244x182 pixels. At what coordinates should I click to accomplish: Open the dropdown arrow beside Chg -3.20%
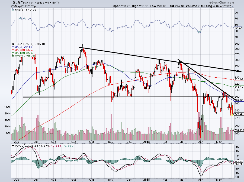tap(233, 6)
